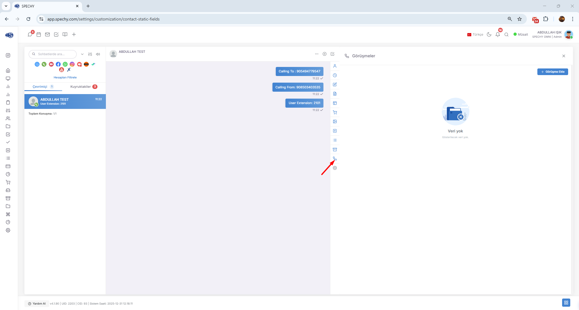579x310 pixels.
Task: Reload the browser page
Action: coord(28,19)
